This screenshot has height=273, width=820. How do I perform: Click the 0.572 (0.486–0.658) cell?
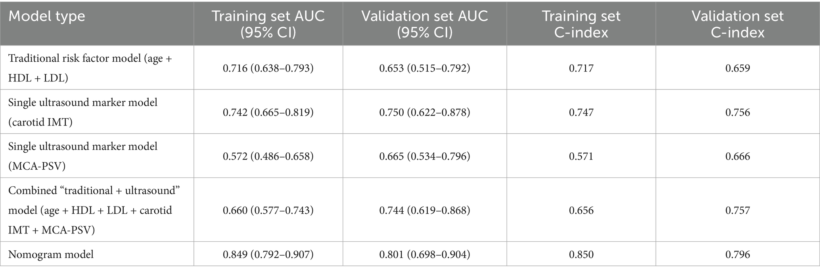coord(268,156)
